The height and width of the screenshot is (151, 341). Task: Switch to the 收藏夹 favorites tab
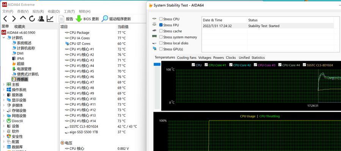[20, 26]
